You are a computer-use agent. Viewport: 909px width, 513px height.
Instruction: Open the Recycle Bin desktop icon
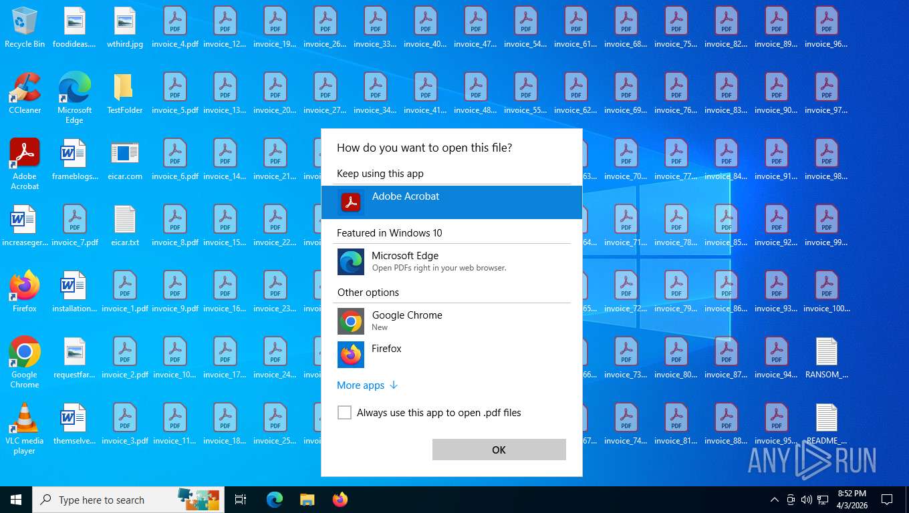click(x=25, y=27)
